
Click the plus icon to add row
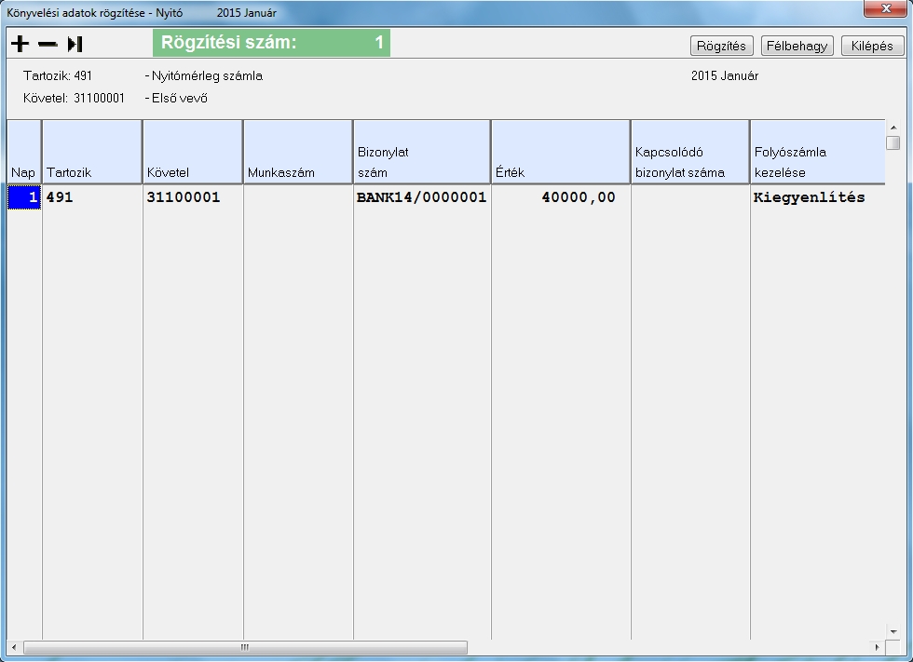(20, 44)
